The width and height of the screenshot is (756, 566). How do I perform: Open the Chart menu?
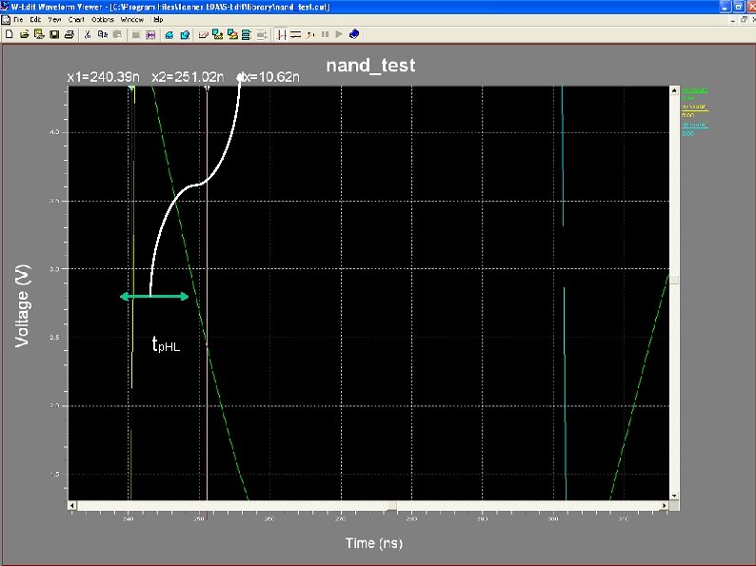tap(76, 20)
